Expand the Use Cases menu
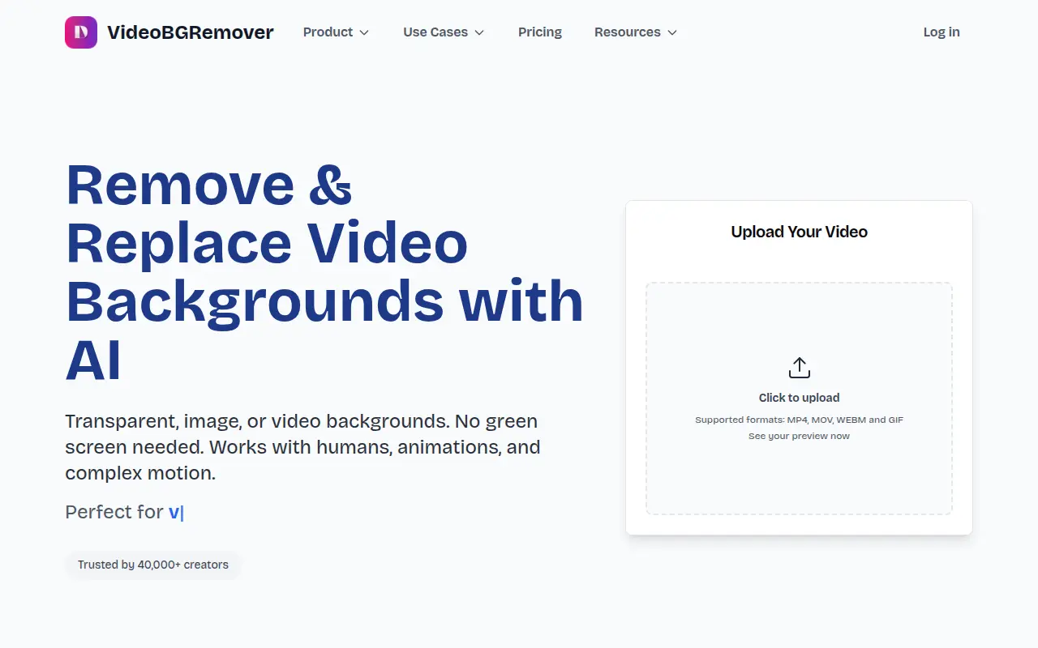Viewport: 1038px width, 648px height. pyautogui.click(x=444, y=32)
